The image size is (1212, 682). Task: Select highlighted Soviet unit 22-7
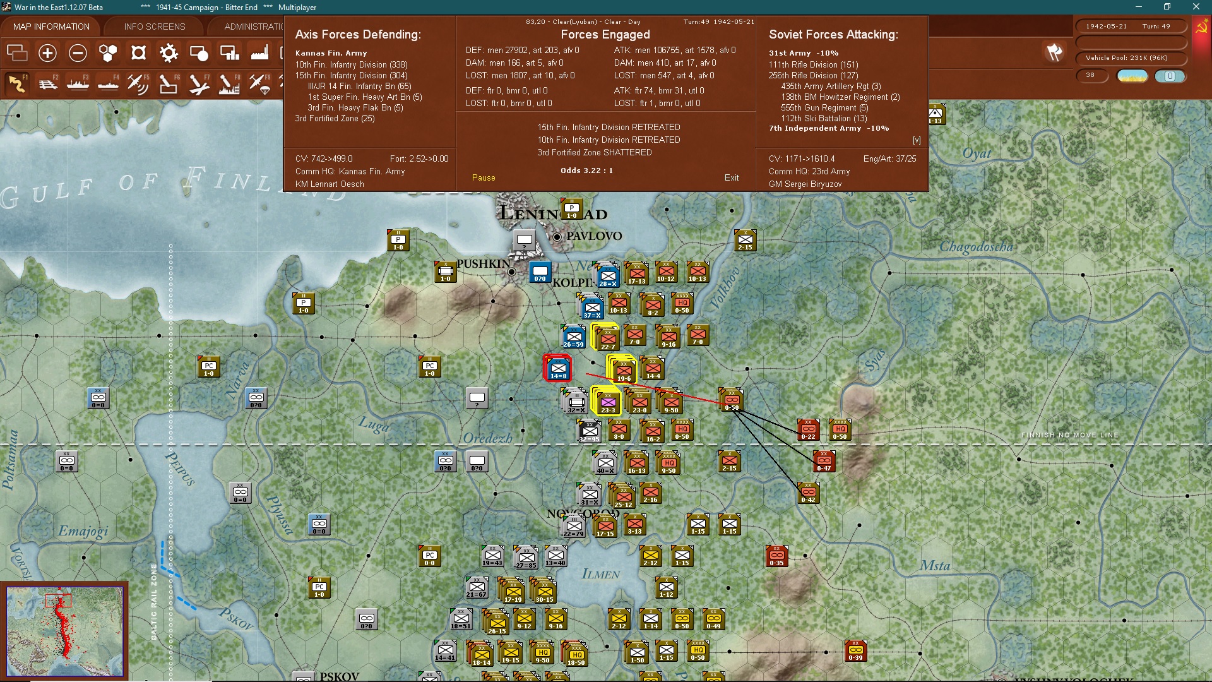pyautogui.click(x=607, y=339)
